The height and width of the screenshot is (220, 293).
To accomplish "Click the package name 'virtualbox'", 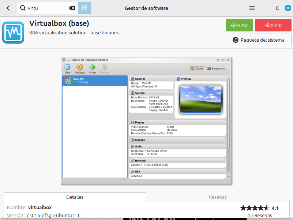I will (40, 207).
